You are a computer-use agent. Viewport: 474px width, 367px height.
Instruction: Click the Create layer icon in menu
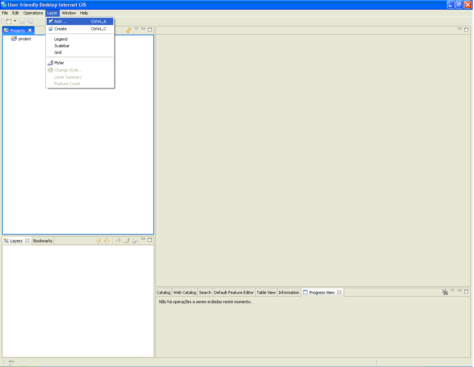[51, 29]
